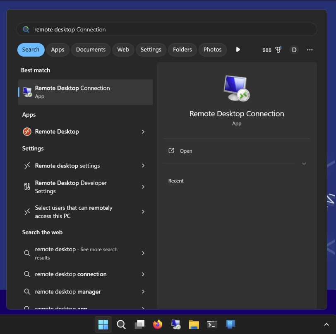Switch to the Documents filter tab

tap(91, 50)
